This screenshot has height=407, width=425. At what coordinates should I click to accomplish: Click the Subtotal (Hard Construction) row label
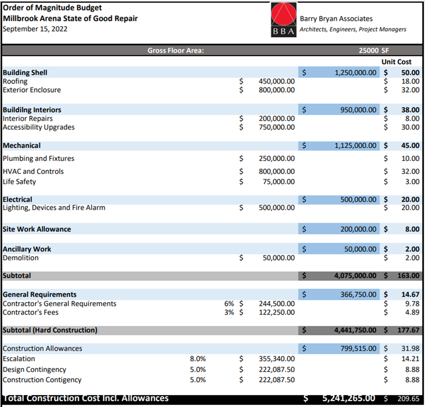[50, 330]
